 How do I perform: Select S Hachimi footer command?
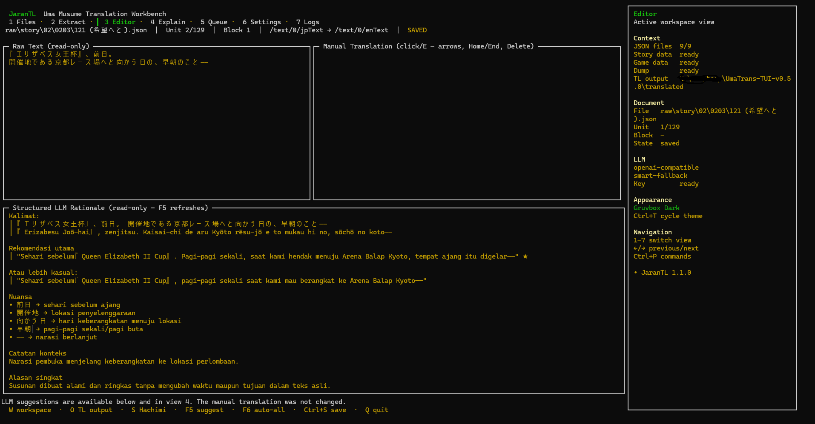coord(149,410)
